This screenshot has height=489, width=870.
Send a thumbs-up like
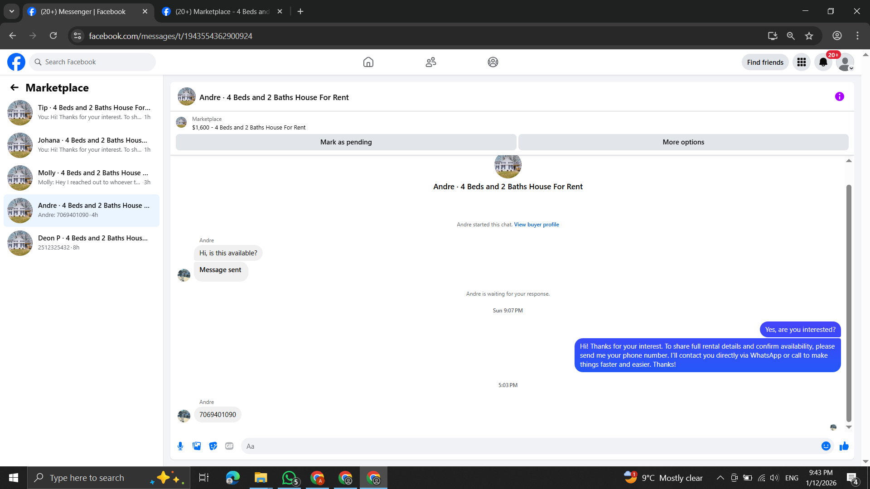coord(844,446)
